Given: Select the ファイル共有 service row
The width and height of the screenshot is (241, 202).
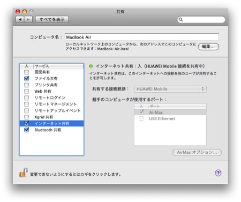Looking at the screenshot, I should click(51, 79).
